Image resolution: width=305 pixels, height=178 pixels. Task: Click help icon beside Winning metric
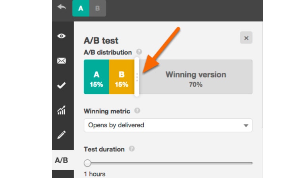pyautogui.click(x=137, y=111)
